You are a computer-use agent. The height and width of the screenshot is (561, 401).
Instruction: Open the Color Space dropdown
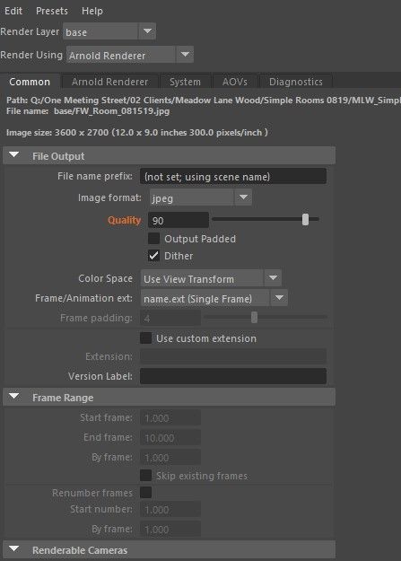tap(211, 278)
